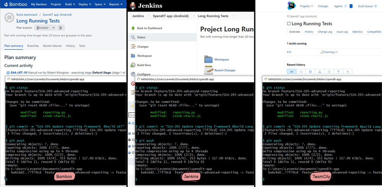Image resolution: width=382 pixels, height=187 pixels.
Task: Open Agents in TeamCity header
Action: pyautogui.click(x=338, y=6)
